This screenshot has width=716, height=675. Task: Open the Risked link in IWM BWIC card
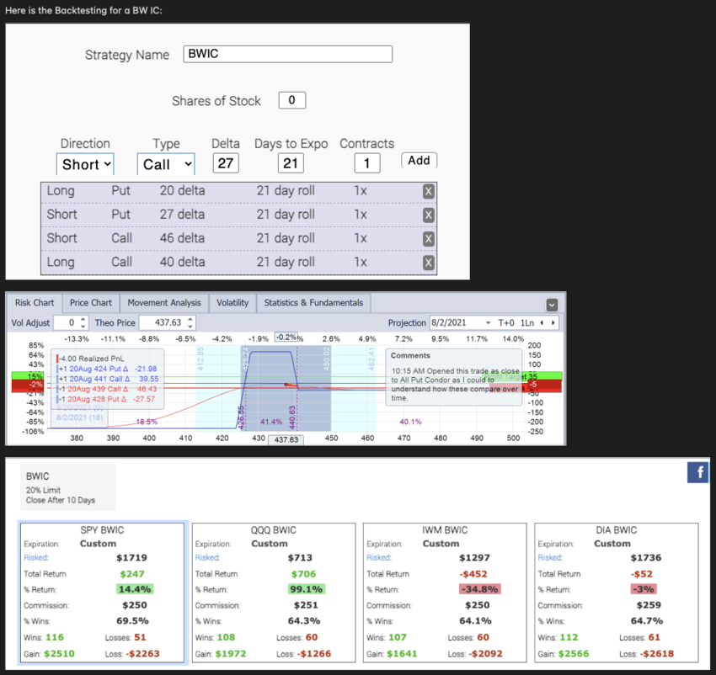[379, 557]
